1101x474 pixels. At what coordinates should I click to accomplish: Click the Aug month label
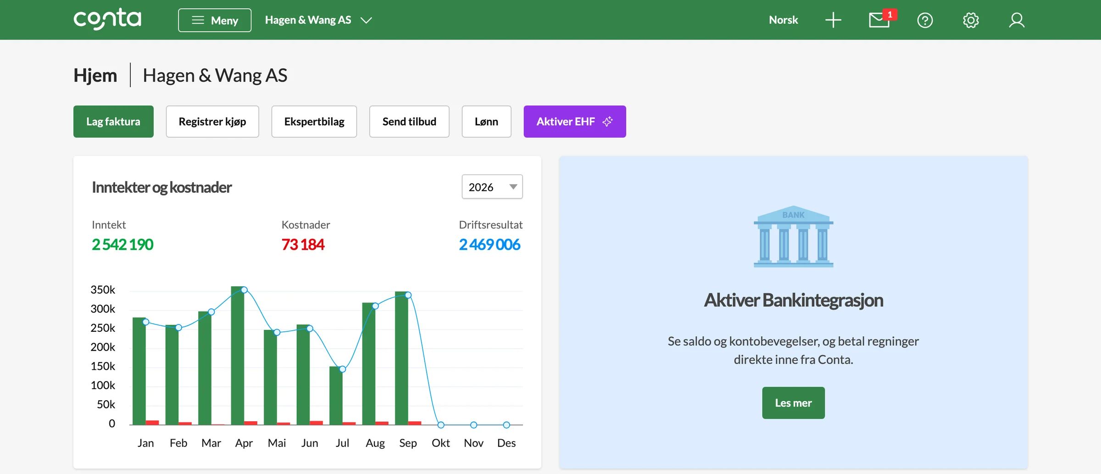click(375, 443)
